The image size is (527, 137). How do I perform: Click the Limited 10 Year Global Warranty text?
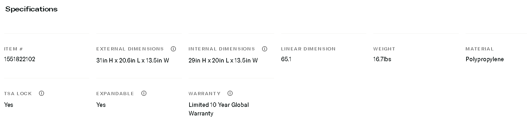click(219, 109)
